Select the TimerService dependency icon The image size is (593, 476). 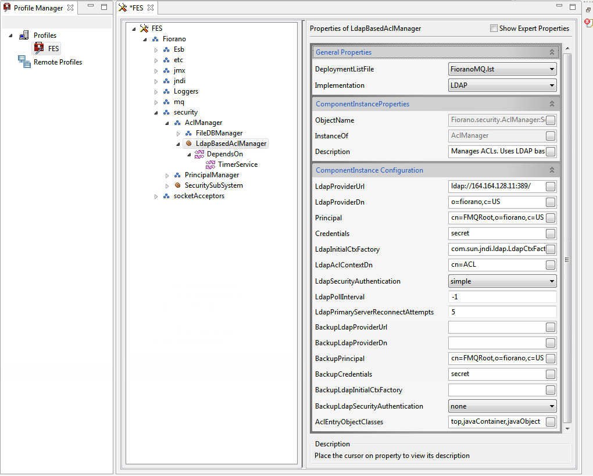click(x=210, y=164)
